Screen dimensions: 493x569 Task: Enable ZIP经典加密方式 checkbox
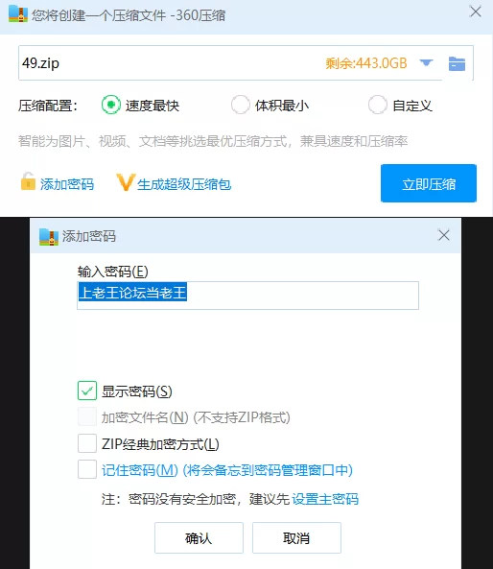(87, 443)
